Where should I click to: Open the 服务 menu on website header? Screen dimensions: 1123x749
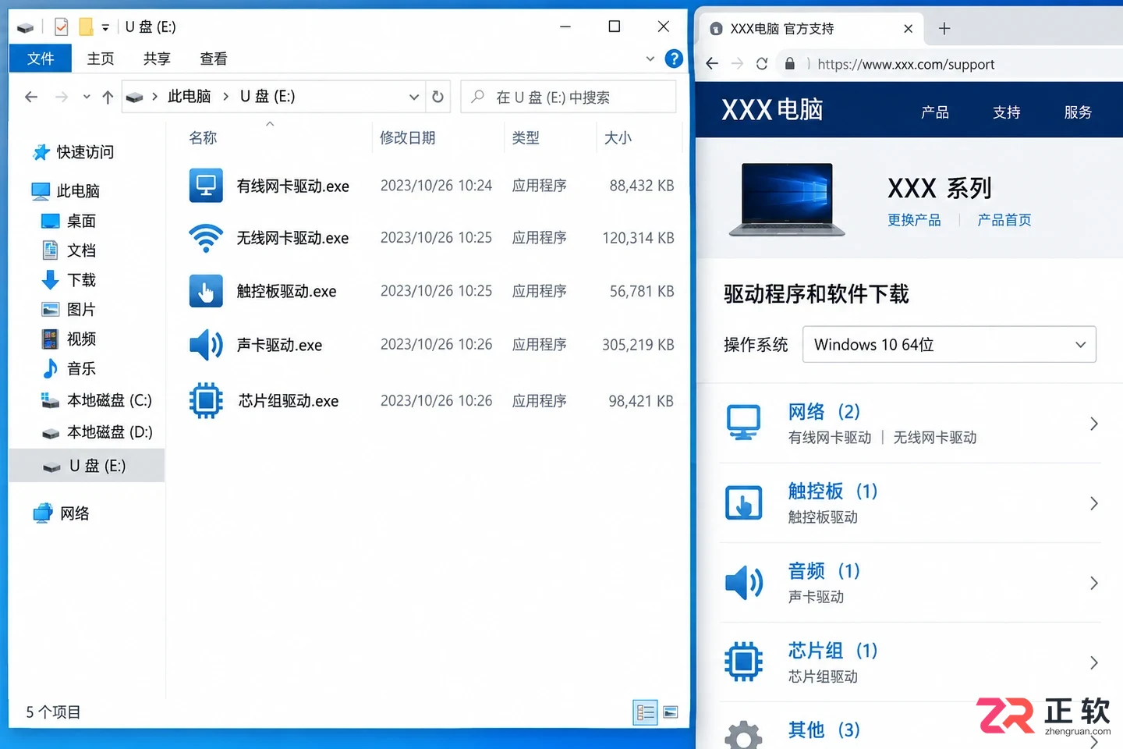1078,112
